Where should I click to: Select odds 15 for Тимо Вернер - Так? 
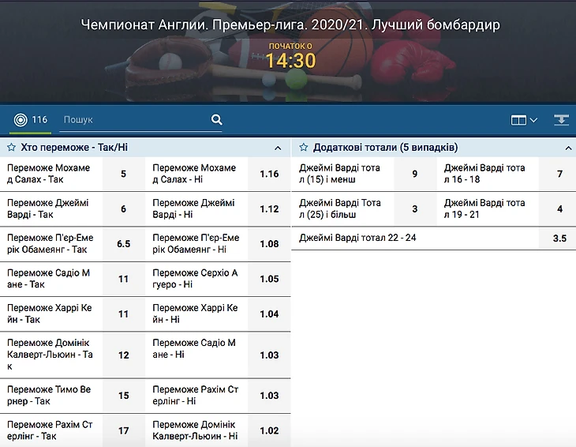pos(124,396)
